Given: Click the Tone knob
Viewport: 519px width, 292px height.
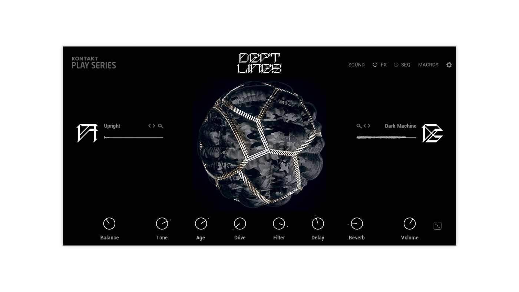Looking at the screenshot, I should 162,223.
